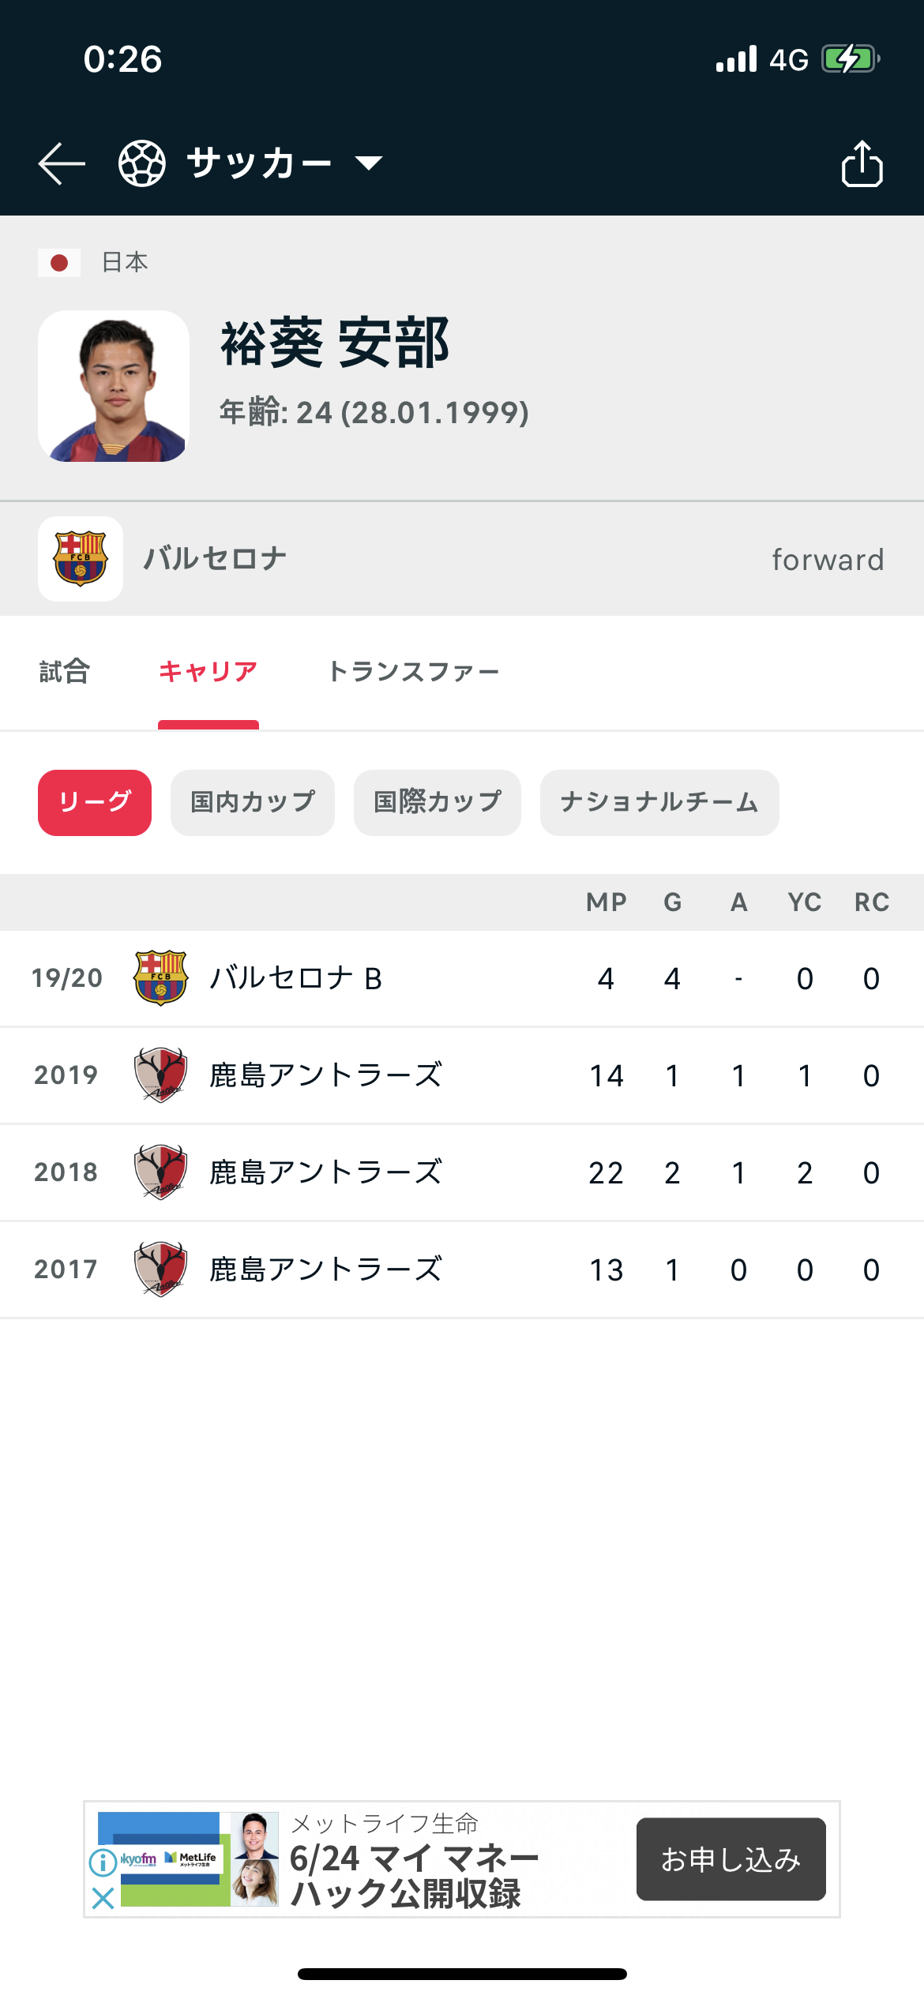The image size is (924, 1999).
Task: Close the ad with the X icon
Action: pos(103,1897)
